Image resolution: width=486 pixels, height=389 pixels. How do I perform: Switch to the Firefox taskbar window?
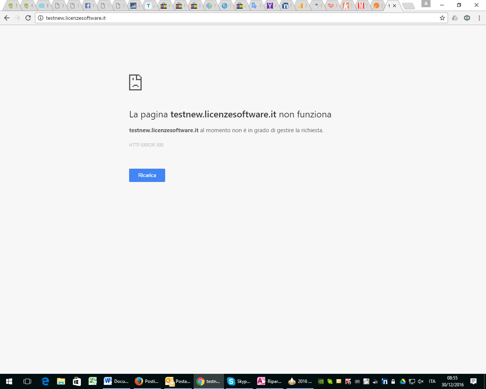(147, 381)
